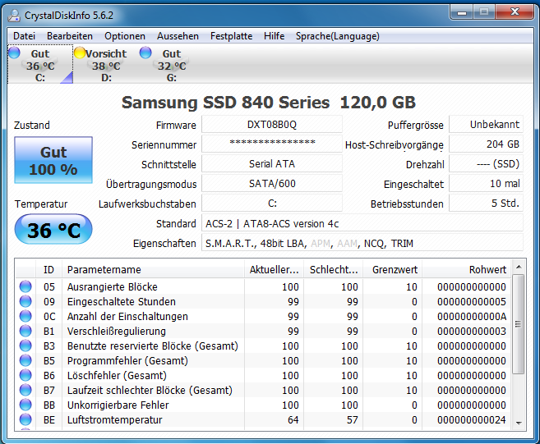Select the blue status orb for drive G:
This screenshot has width=540, height=444.
pyautogui.click(x=145, y=53)
